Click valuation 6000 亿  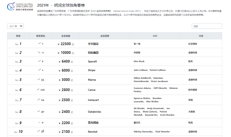[66, 70]
